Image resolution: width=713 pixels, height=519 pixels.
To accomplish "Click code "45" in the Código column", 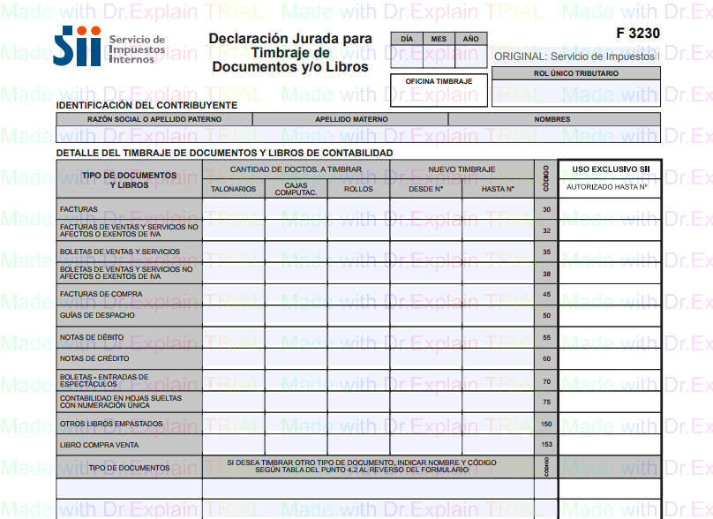I will pyautogui.click(x=546, y=294).
